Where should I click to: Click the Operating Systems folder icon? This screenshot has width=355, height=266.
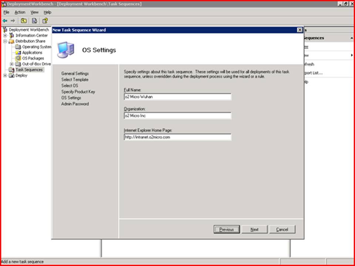pyautogui.click(x=18, y=47)
